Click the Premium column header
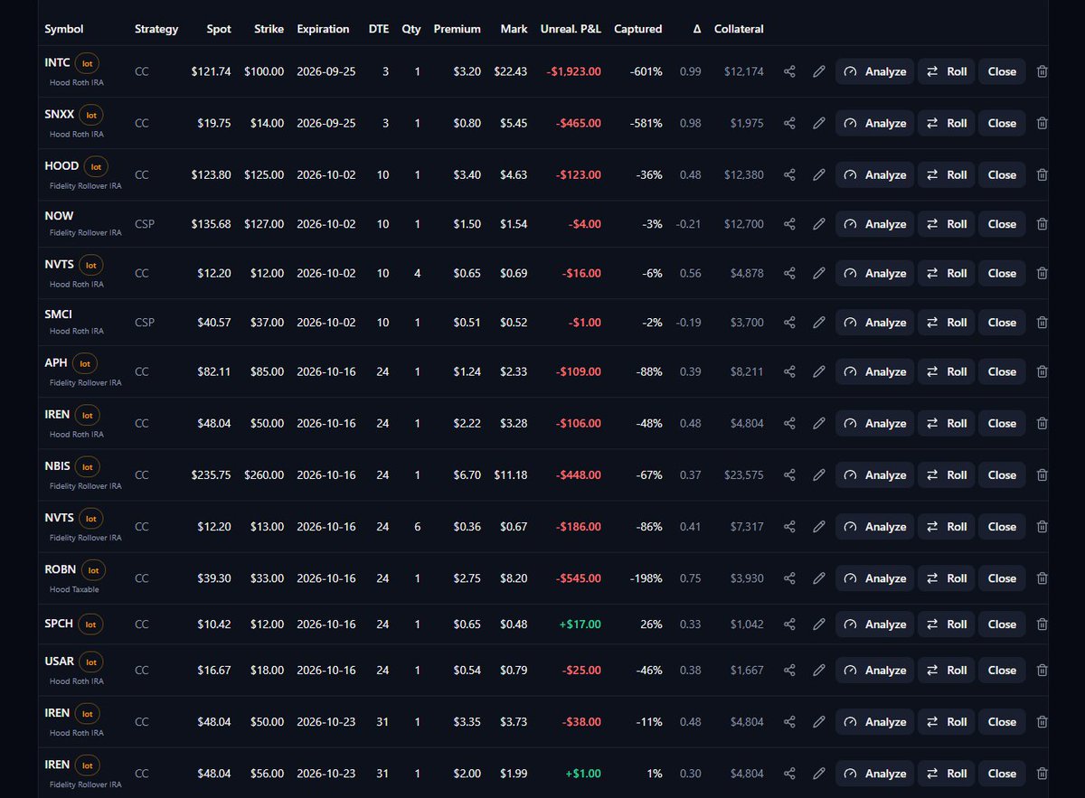 click(x=457, y=29)
